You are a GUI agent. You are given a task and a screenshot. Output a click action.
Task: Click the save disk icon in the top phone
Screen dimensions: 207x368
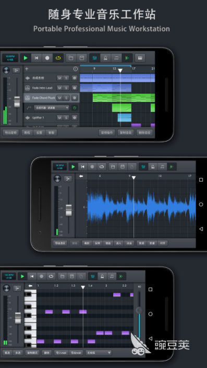pos(82,58)
